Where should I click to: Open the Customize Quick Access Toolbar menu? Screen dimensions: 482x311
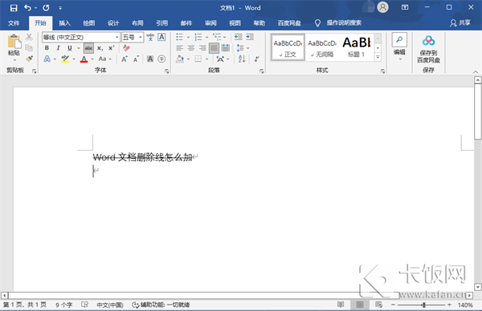tap(60, 8)
